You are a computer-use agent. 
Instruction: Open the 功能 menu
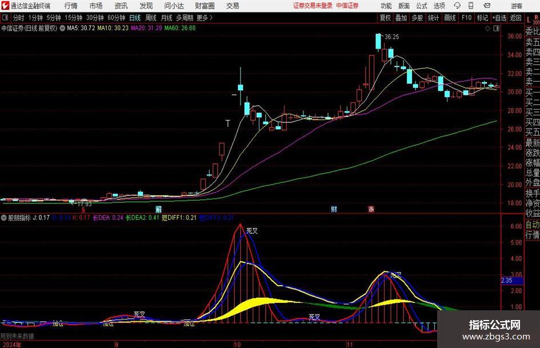point(386,6)
